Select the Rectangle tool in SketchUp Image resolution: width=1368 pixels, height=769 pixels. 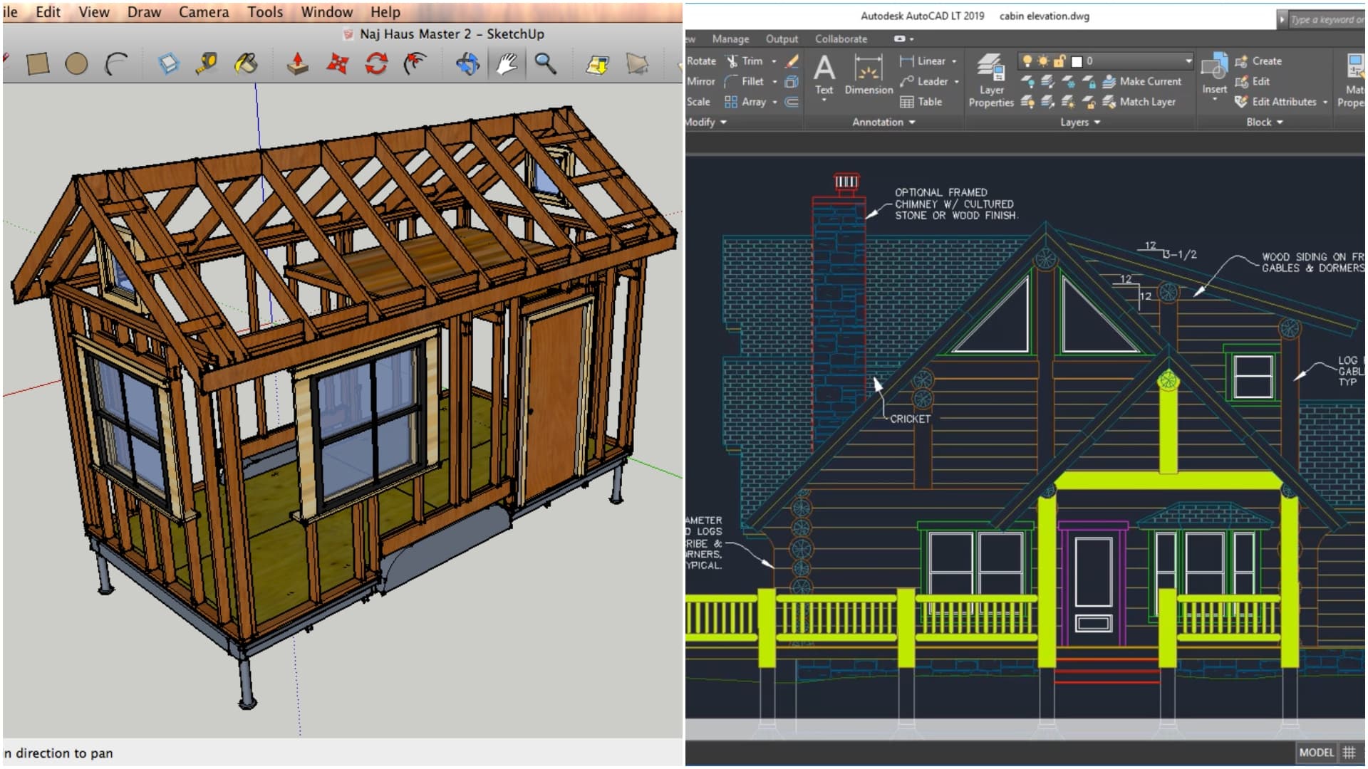coord(39,64)
